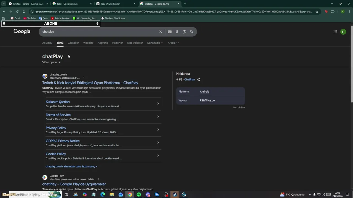Open three-dot menu for Google Play result
The width and height of the screenshot is (353, 198).
[x=98, y=179]
